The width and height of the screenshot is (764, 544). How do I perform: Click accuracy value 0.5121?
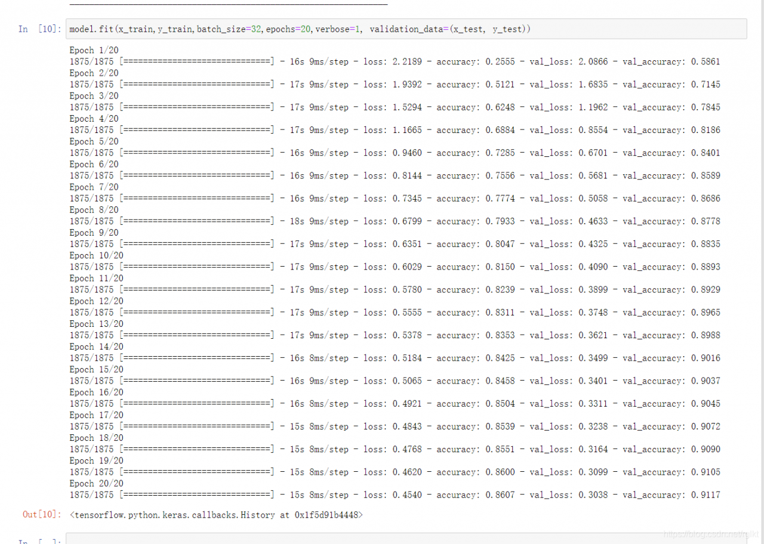point(500,84)
